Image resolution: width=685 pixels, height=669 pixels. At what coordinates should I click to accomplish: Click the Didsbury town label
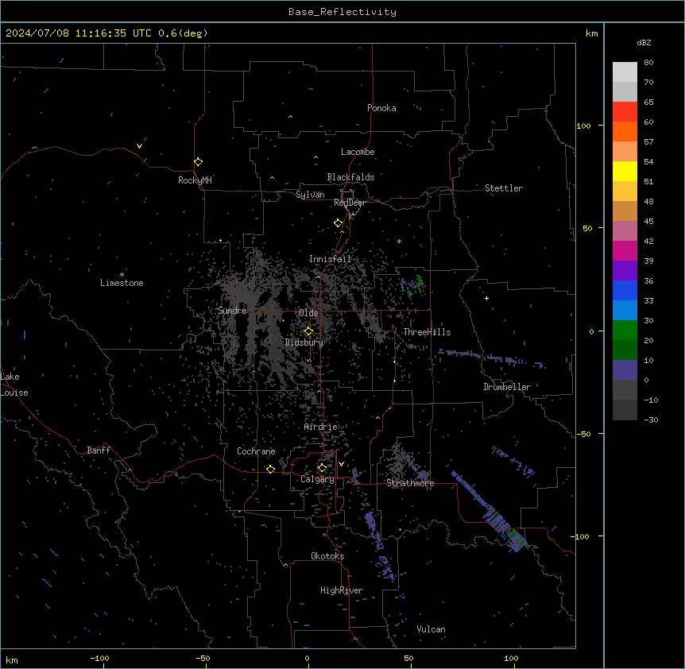tap(304, 342)
